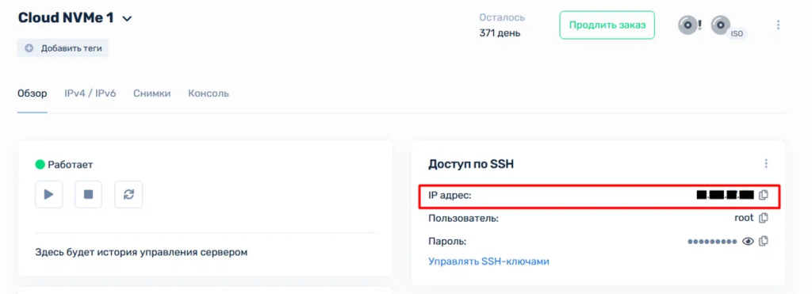
Task: Start the server with the play icon
Action: click(x=48, y=195)
